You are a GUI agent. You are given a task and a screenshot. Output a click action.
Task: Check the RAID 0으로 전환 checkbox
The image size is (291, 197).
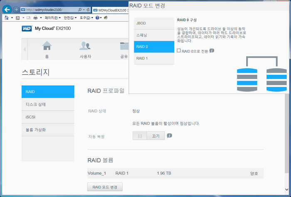tap(179, 50)
